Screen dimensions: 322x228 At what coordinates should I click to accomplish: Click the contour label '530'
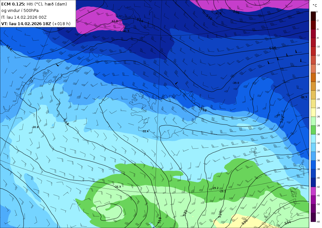(x=244, y=222)
